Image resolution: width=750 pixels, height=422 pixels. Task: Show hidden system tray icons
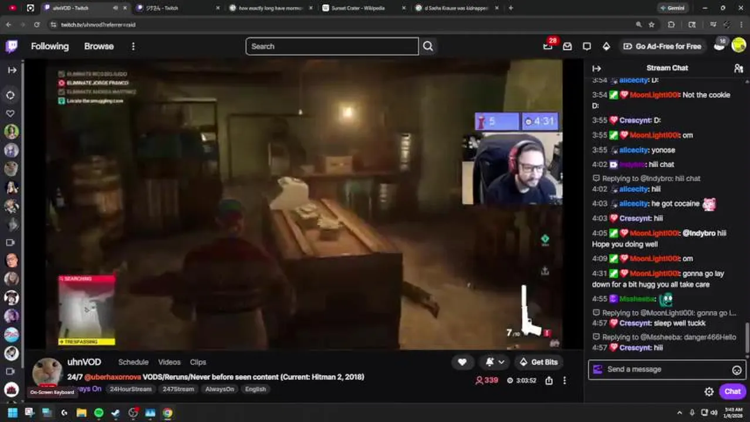click(680, 413)
